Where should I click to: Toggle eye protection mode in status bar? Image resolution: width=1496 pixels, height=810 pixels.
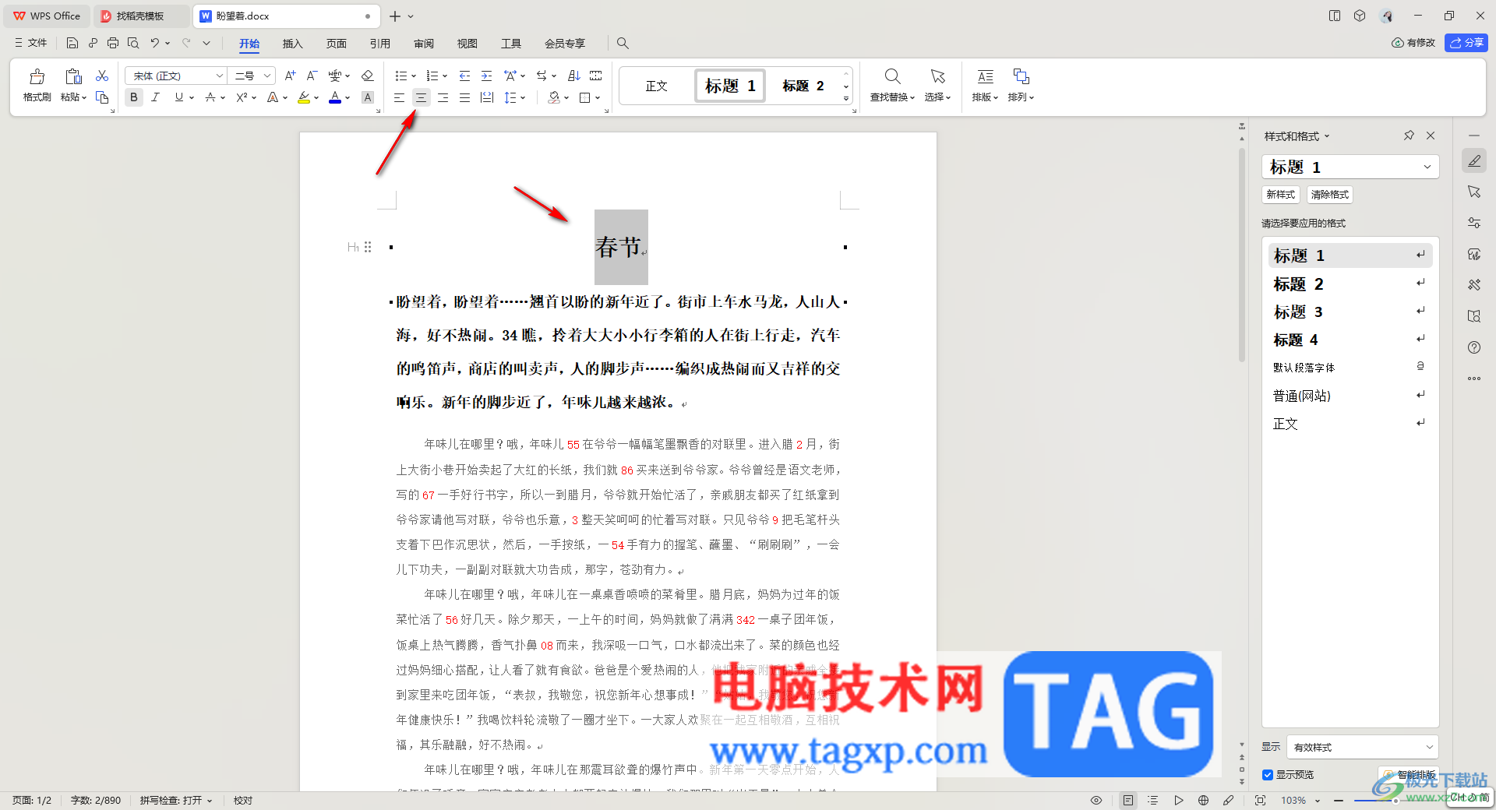point(1096,800)
